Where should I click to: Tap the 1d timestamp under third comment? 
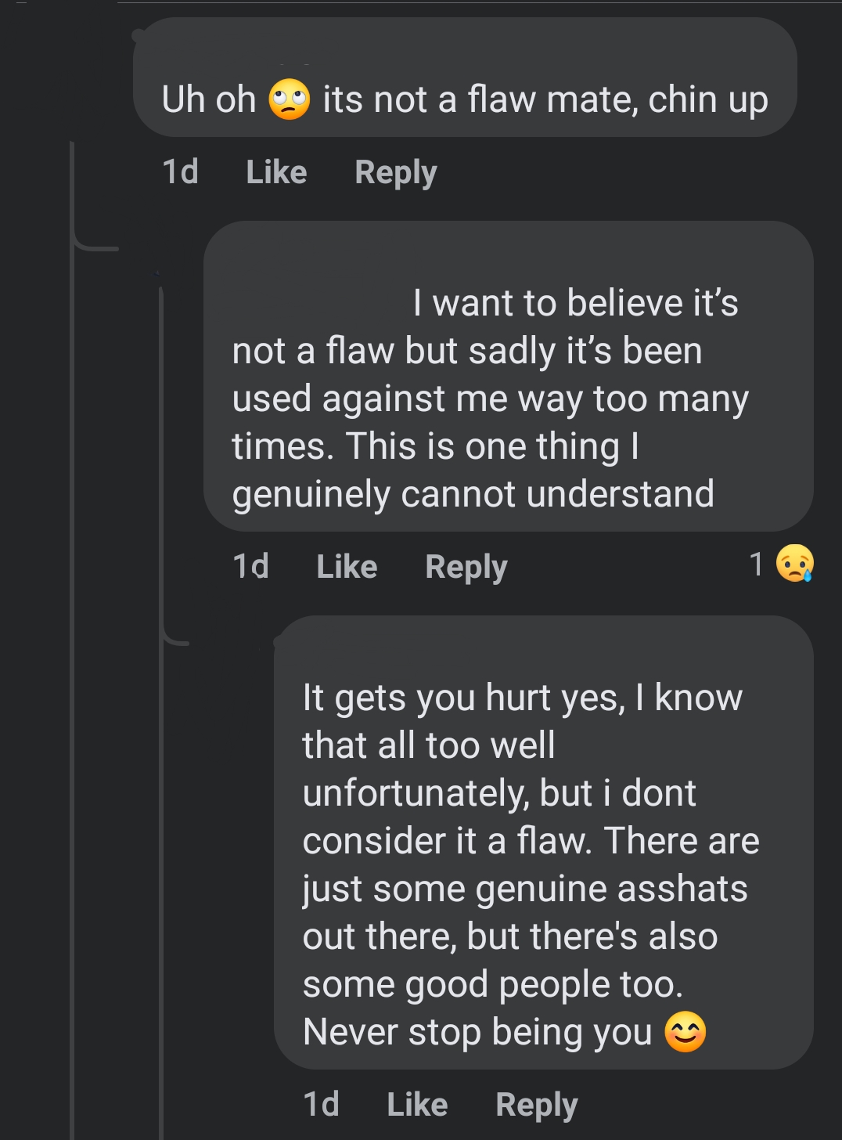[x=321, y=1104]
